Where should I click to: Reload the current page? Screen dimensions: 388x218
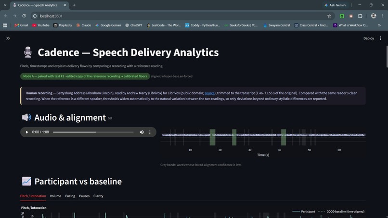point(24,16)
